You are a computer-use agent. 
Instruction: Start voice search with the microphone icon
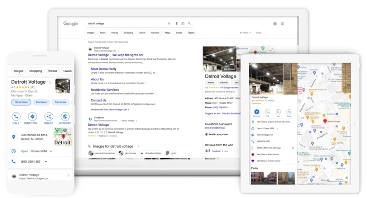click(176, 24)
